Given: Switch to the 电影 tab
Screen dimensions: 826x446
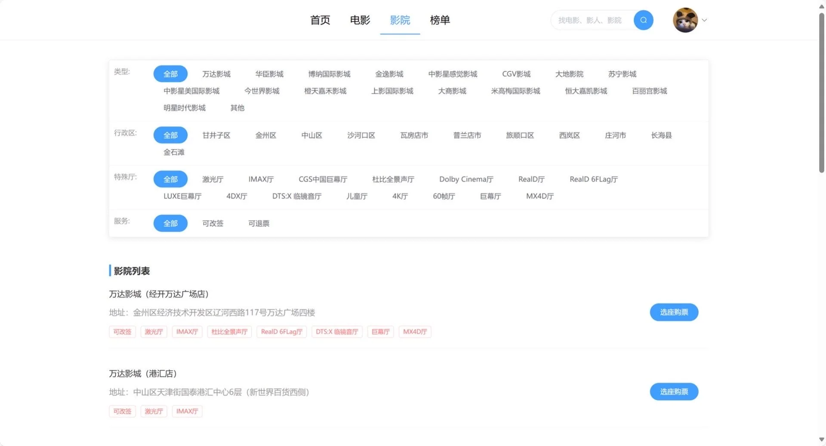Looking at the screenshot, I should coord(360,20).
